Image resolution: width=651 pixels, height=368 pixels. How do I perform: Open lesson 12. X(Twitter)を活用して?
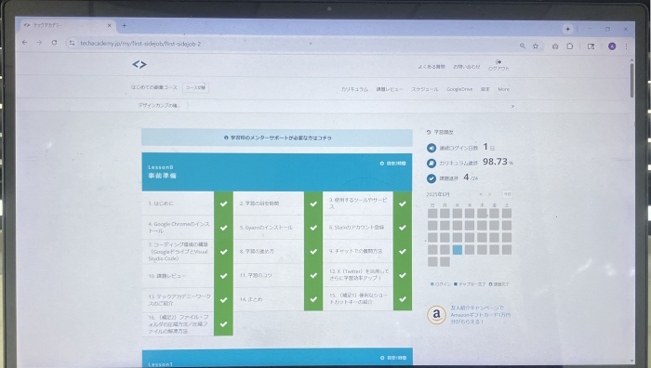358,275
